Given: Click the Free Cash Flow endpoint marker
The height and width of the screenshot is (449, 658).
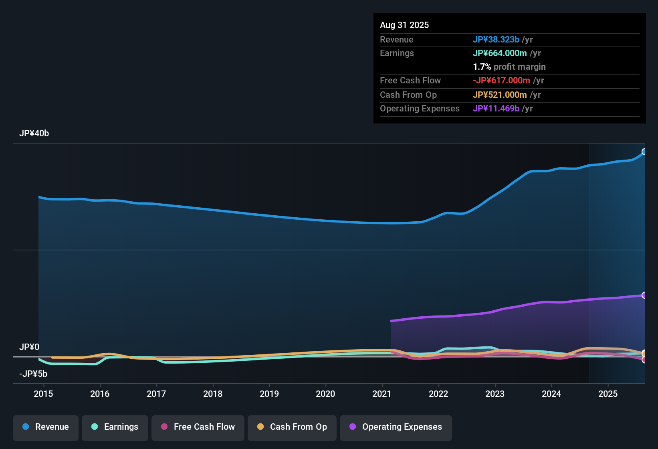Looking at the screenshot, I should coord(644,360).
